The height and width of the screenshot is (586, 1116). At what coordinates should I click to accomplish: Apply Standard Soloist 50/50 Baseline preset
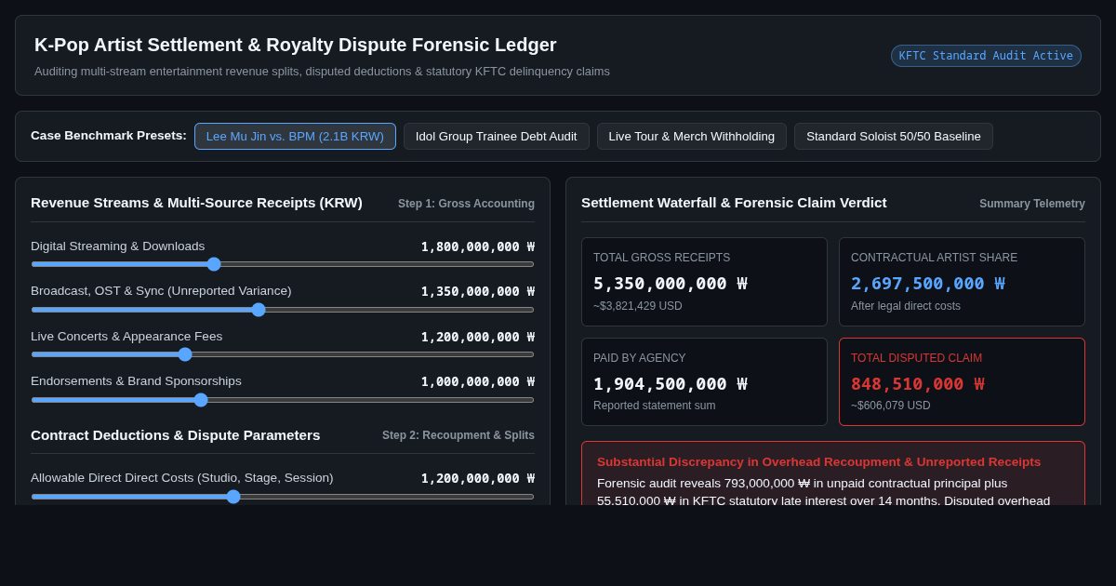click(x=894, y=136)
